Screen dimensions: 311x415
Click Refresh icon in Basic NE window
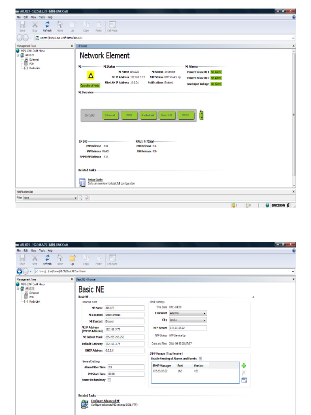click(x=47, y=258)
